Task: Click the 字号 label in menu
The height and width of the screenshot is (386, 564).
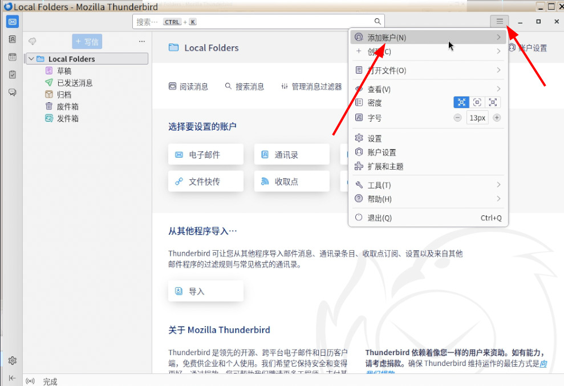Action: (375, 118)
